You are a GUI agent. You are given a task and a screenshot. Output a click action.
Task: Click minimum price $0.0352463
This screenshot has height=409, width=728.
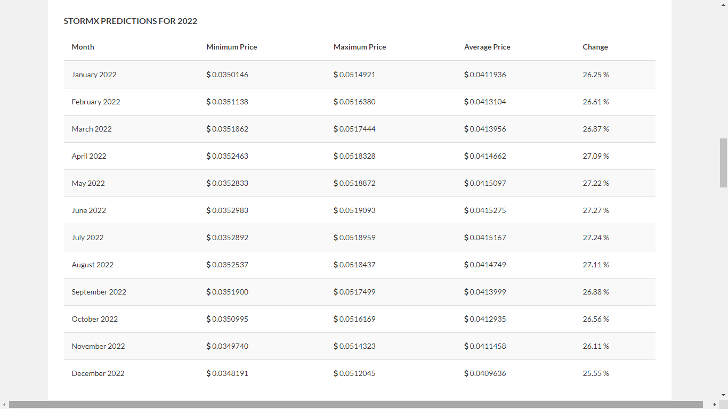(227, 156)
